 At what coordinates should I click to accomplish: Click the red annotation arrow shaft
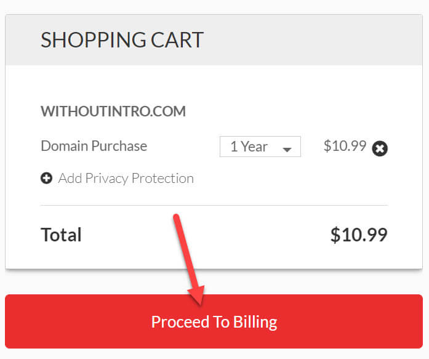coord(185,252)
